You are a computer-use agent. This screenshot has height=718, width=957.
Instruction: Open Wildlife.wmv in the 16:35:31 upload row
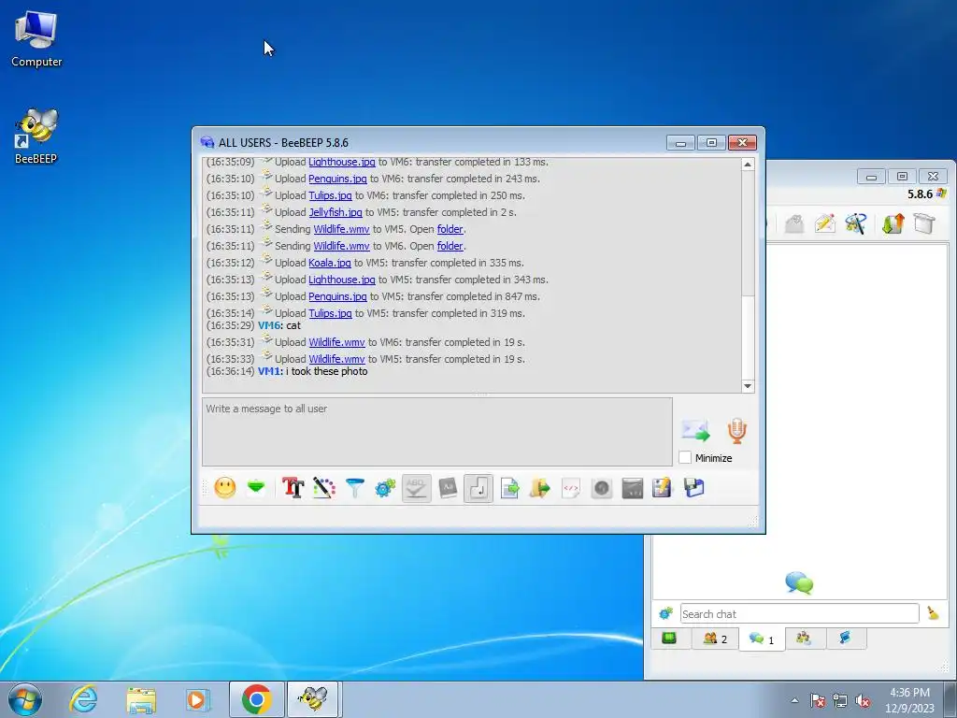click(336, 342)
